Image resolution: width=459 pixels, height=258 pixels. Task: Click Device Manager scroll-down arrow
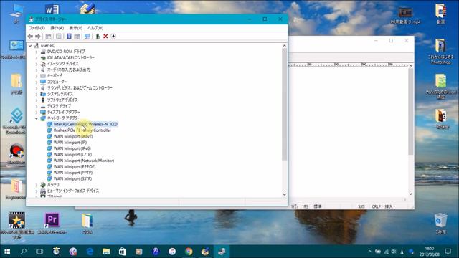coord(285,195)
